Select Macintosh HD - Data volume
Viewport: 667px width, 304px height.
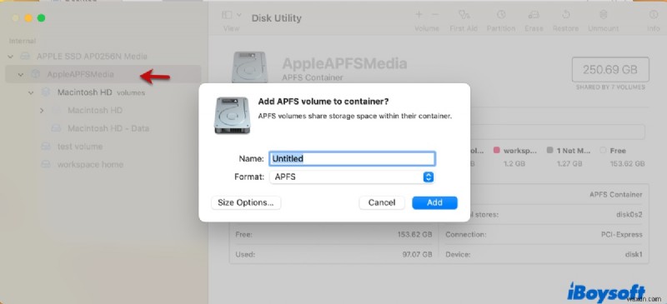point(108,128)
